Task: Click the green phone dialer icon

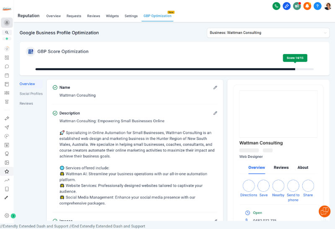Action: pyautogui.click(x=276, y=6)
